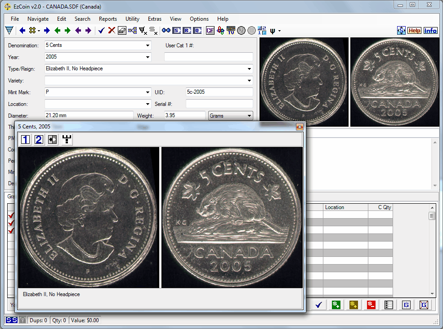Open the Location dropdown in the form
Screen dimensions: 443x329
(x=148, y=104)
